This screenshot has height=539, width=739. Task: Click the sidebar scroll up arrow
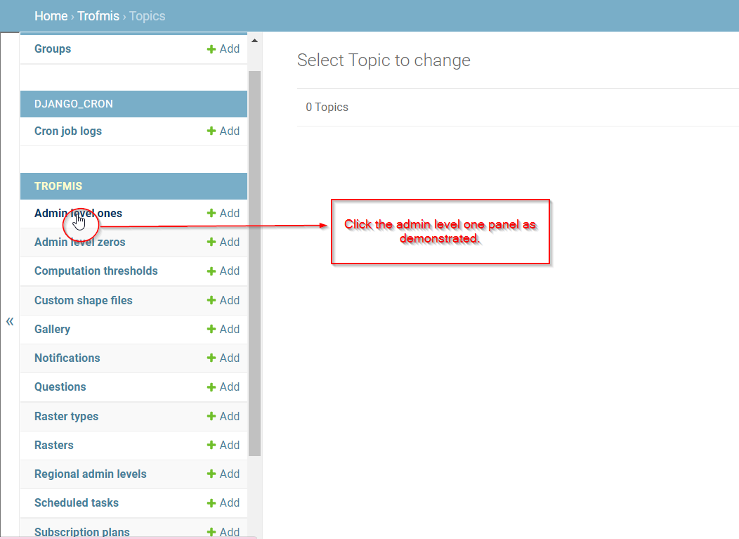[254, 41]
